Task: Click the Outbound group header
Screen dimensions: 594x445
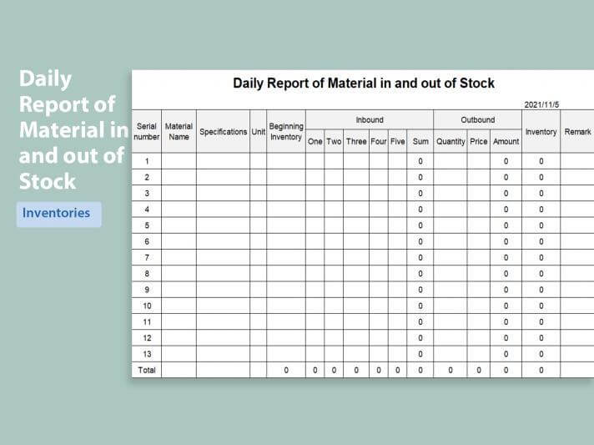Action: [477, 120]
